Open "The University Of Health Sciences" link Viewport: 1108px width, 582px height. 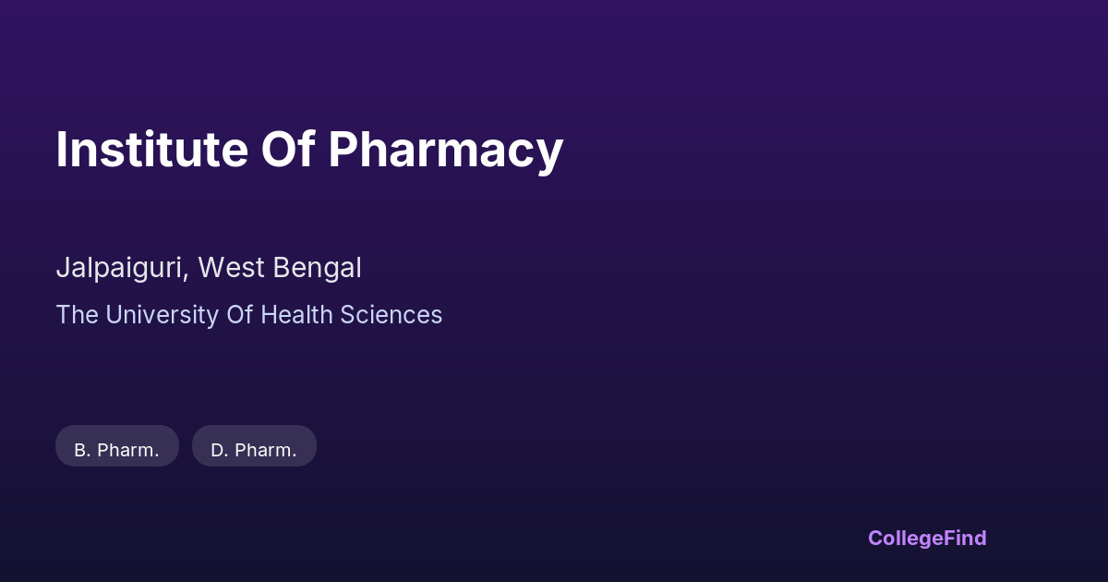tap(249, 315)
